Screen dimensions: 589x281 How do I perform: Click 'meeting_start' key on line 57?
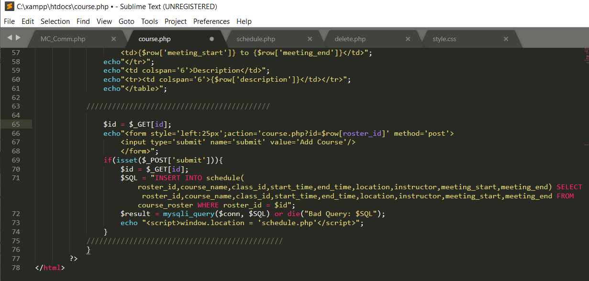196,53
